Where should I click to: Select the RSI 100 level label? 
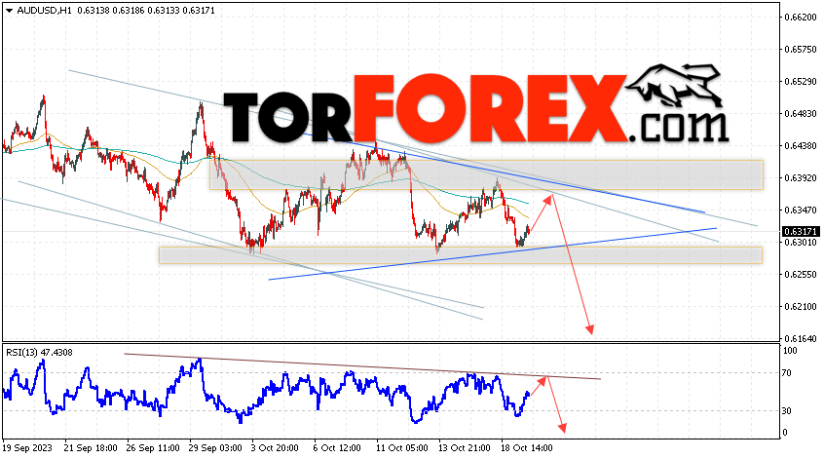[790, 351]
